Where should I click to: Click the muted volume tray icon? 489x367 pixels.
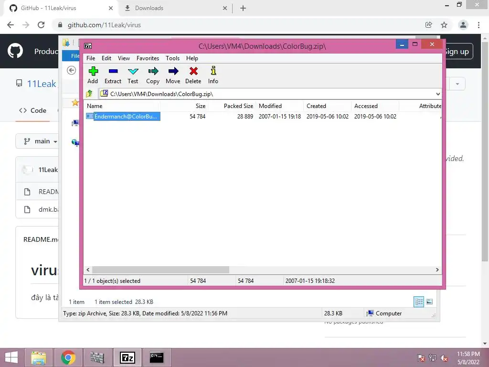pyautogui.click(x=444, y=358)
